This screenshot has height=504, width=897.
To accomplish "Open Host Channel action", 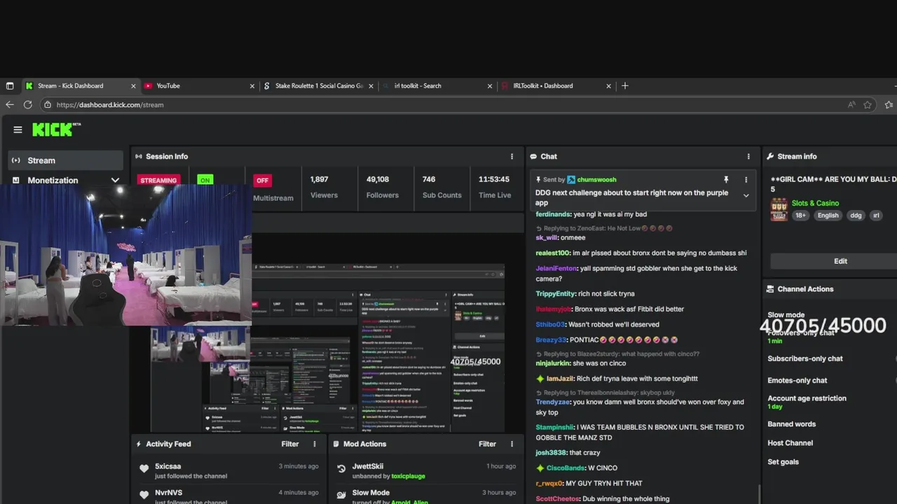I will click(x=790, y=442).
